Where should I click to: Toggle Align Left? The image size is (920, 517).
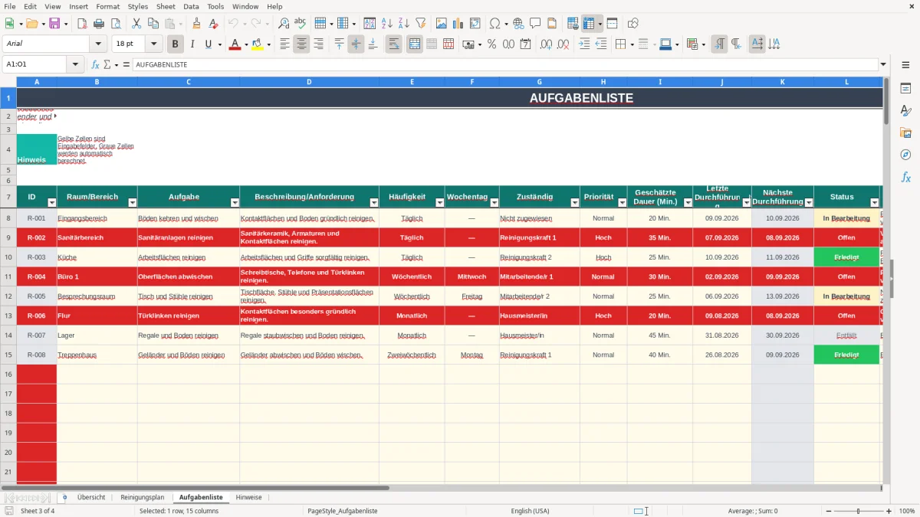285,44
